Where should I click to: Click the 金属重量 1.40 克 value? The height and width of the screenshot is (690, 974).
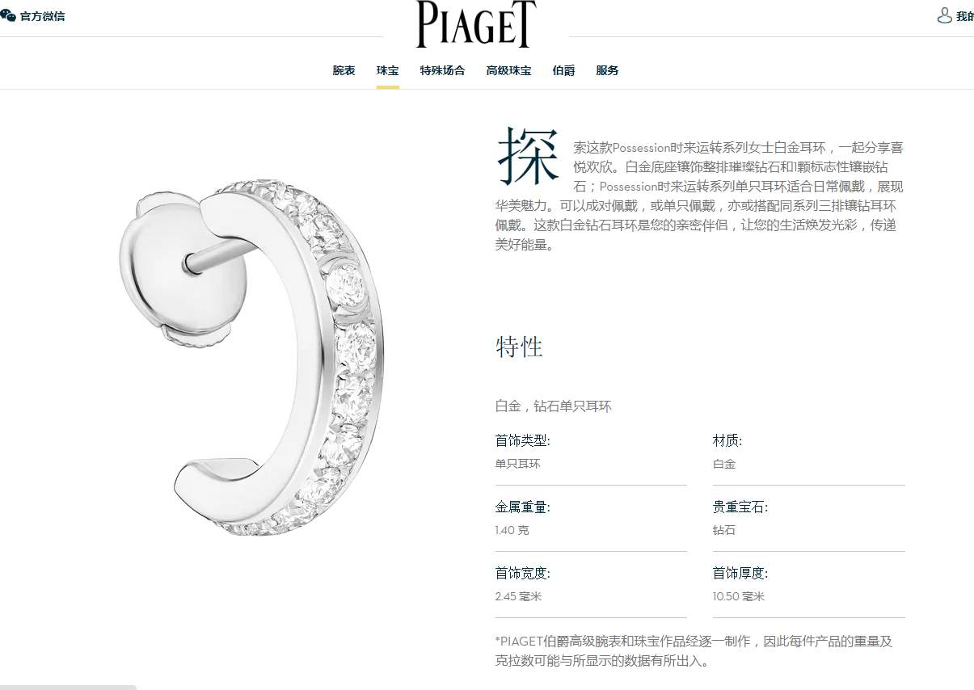click(512, 530)
